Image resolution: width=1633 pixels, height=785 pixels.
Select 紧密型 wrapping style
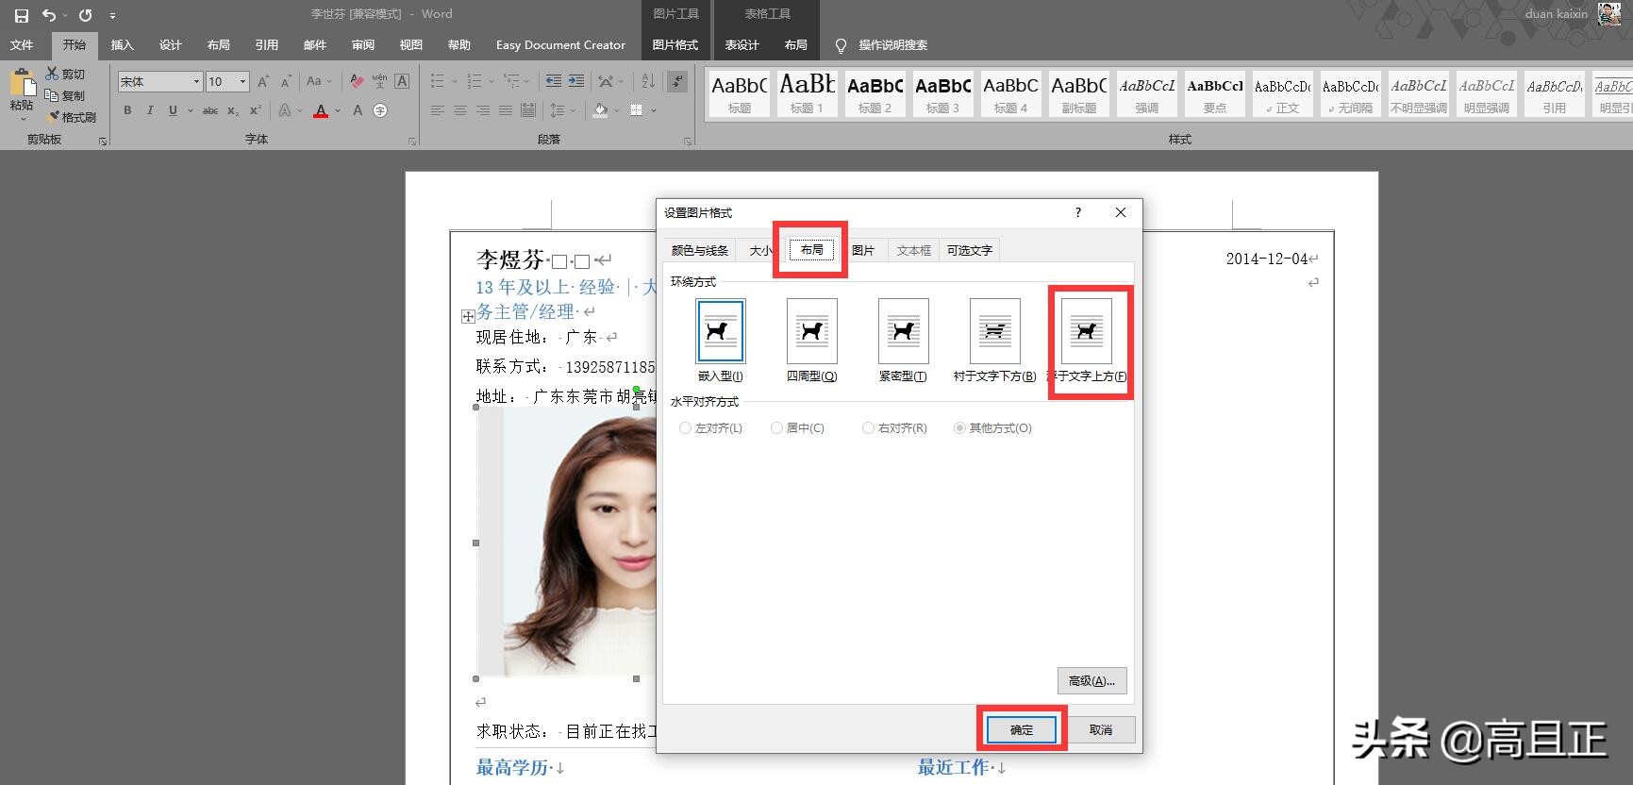coord(903,341)
